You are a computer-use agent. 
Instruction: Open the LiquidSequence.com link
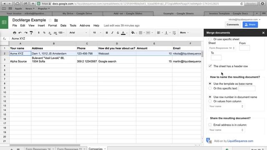point(240,141)
